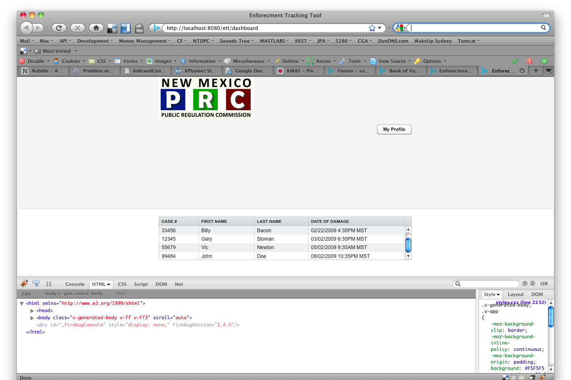The image size is (571, 380).
Task: Toggle Firebug Off button
Action: pyautogui.click(x=544, y=284)
